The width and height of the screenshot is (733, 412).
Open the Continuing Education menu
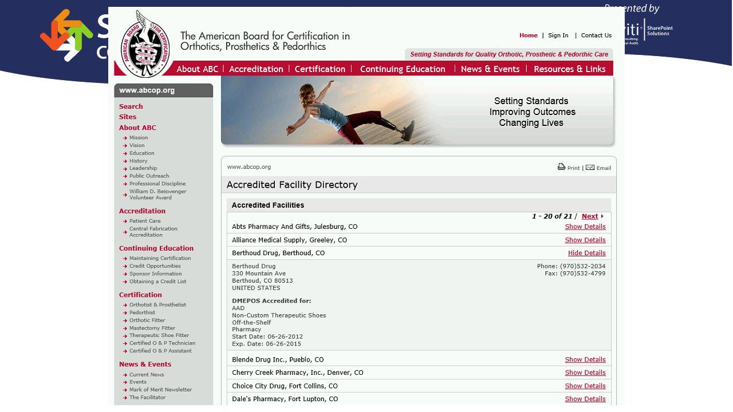coord(403,69)
